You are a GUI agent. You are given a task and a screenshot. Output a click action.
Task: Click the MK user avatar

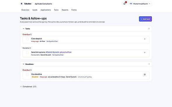[x=131, y=4]
